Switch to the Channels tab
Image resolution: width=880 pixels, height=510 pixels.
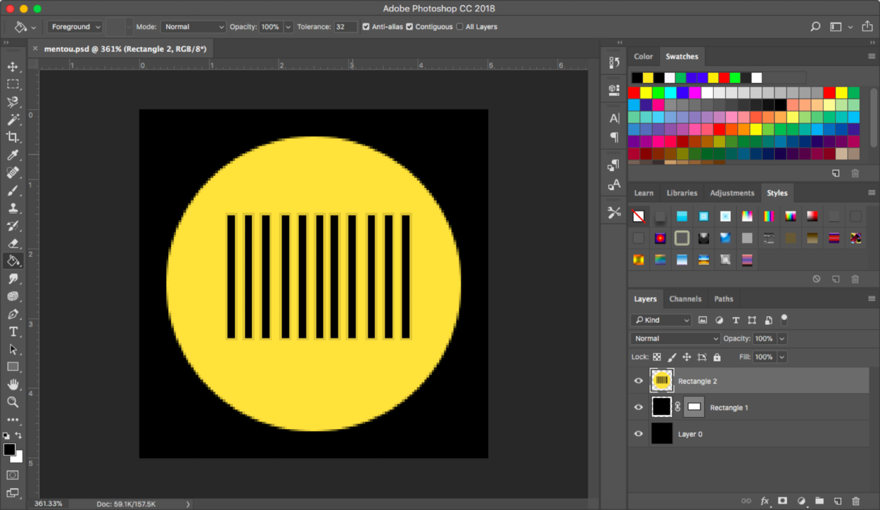tap(685, 299)
